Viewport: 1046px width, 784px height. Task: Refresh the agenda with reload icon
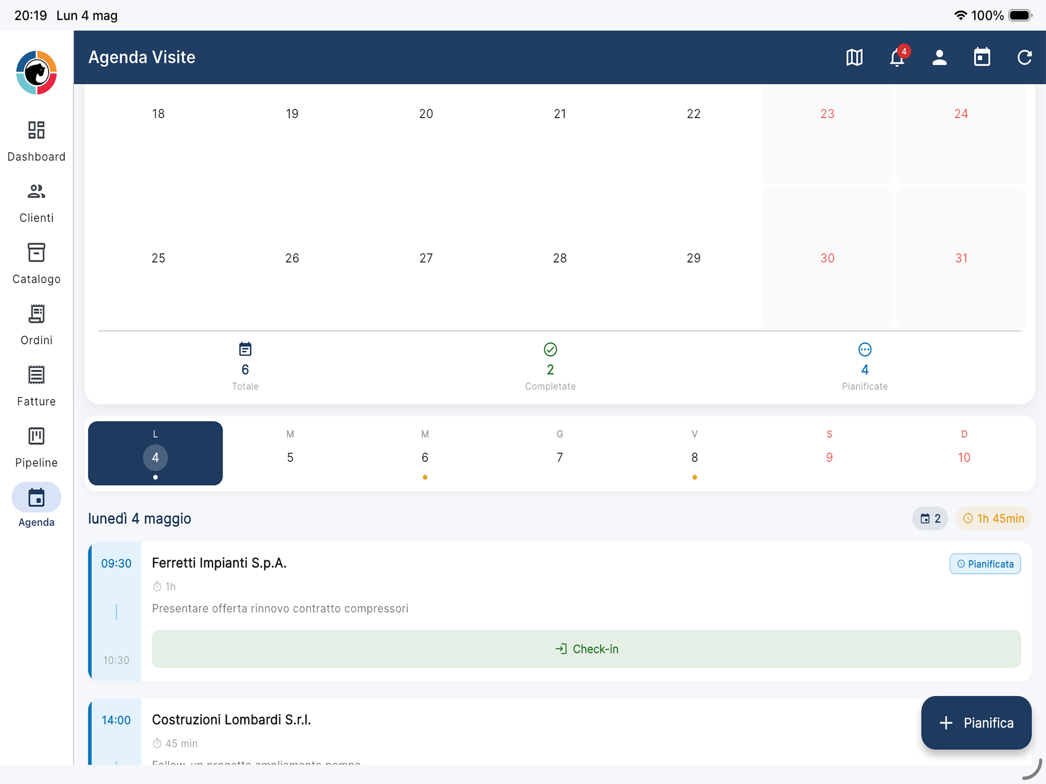click(1024, 58)
